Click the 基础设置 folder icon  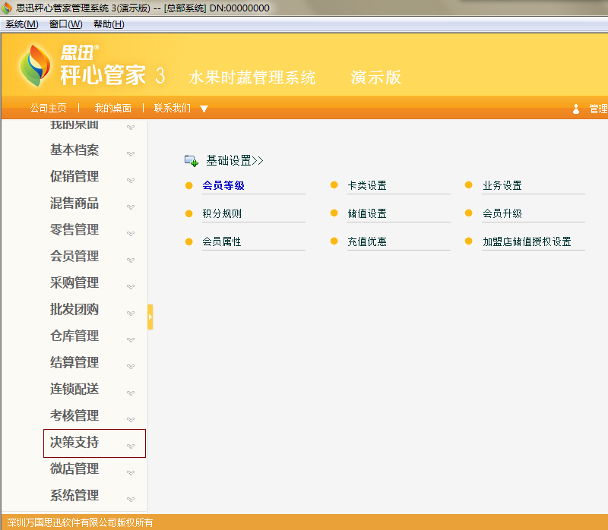click(192, 161)
